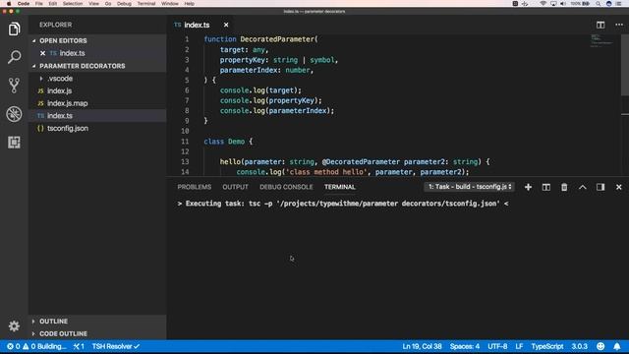Select the index.ts editor tab

(x=197, y=25)
